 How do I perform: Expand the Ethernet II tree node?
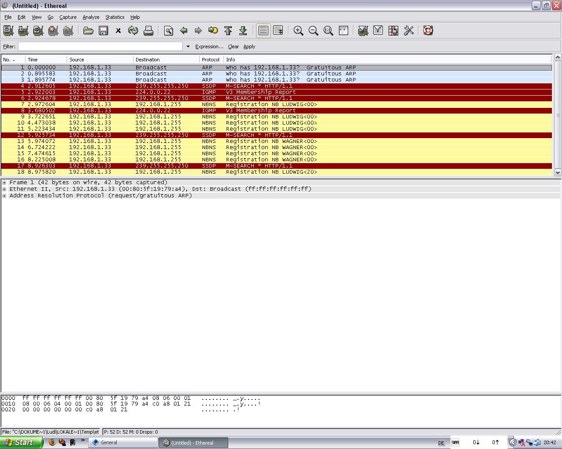coord(4,189)
